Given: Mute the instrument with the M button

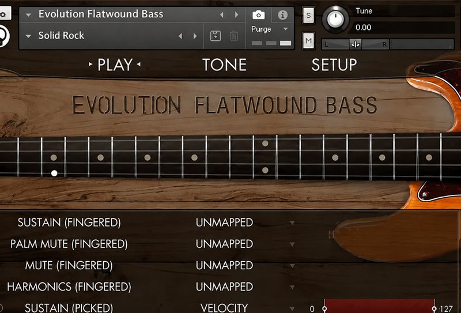Looking at the screenshot, I should (308, 40).
